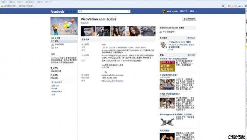Click the browser printer icon
This screenshot has height=140, width=247.
click(239, 6)
